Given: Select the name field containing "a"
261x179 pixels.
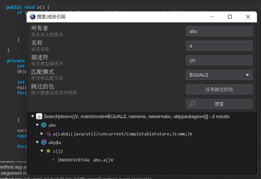Looking at the screenshot, I should 219,46.
